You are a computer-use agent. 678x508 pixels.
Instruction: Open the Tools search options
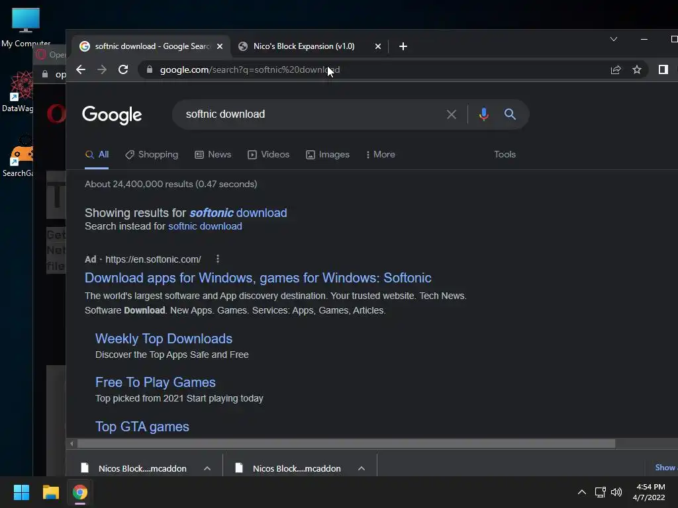[x=505, y=154]
